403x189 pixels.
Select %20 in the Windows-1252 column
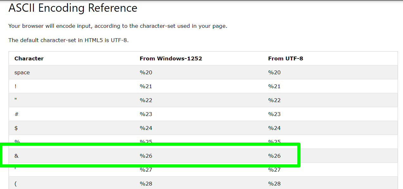point(146,72)
